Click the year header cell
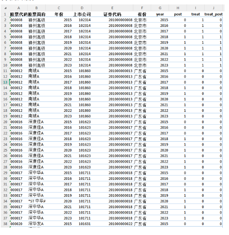Viewport: 229px width, 235px height. click(160, 14)
